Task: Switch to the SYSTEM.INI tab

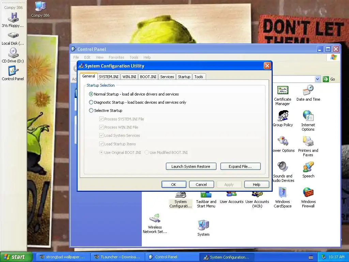Action: pyautogui.click(x=109, y=77)
